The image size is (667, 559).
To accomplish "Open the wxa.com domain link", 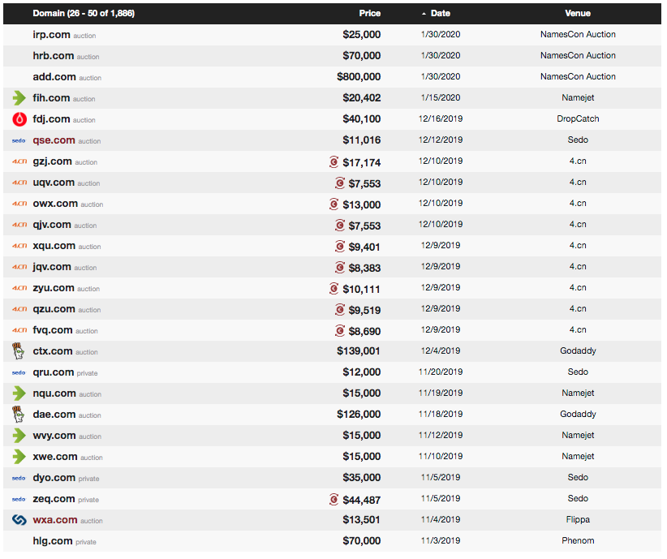I will tap(55, 520).
